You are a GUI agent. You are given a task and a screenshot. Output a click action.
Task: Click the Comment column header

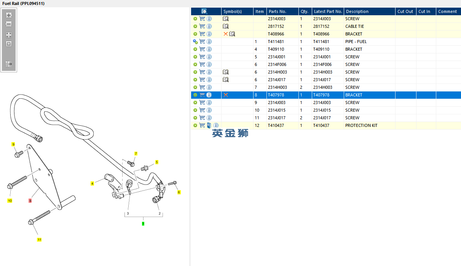[x=448, y=11]
